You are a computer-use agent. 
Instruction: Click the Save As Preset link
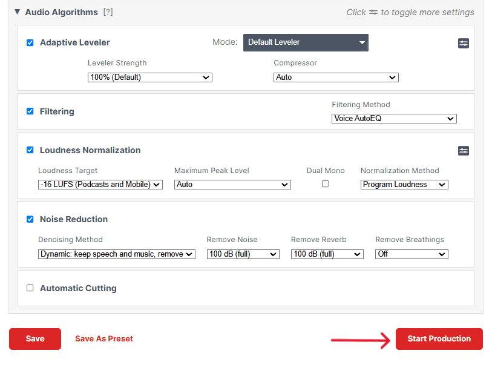coord(104,338)
